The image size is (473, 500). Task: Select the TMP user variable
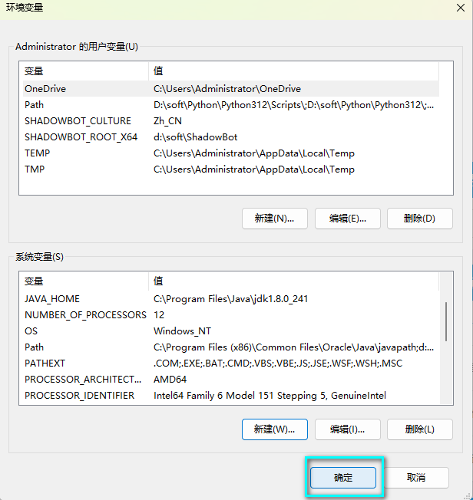pos(231,169)
